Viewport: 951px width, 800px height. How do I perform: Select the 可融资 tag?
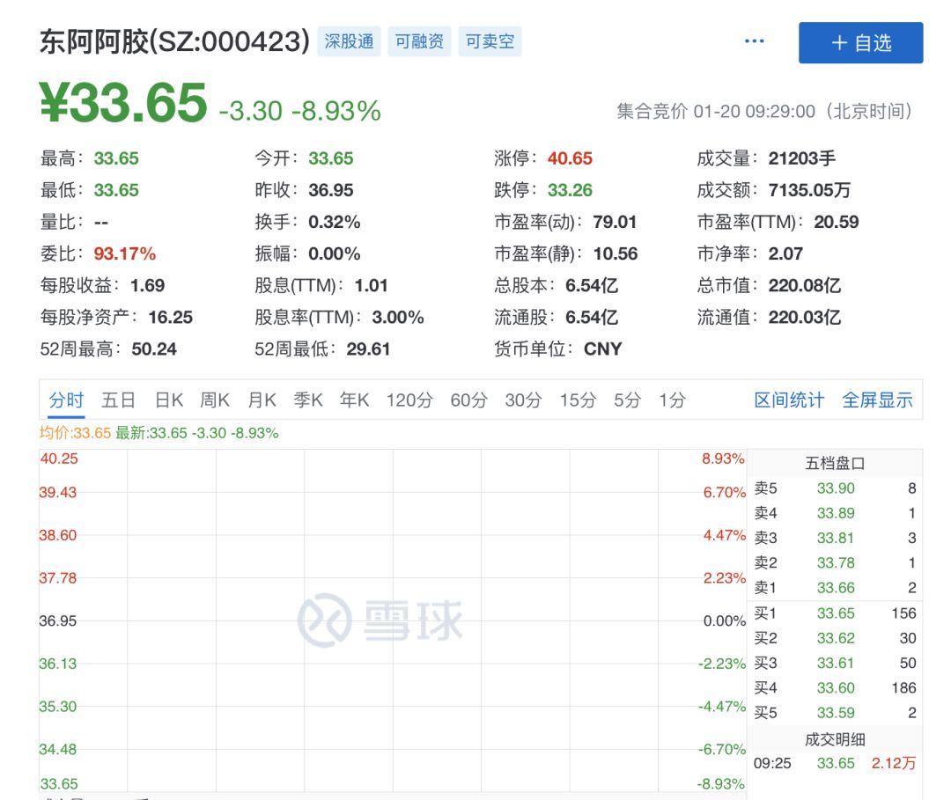click(419, 41)
